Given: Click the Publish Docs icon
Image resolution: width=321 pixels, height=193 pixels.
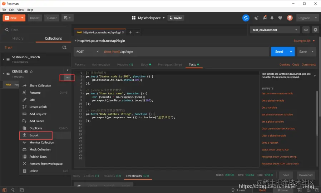Looking at the screenshot, I should (25, 157).
